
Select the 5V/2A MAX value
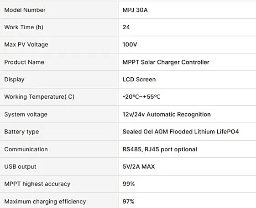[139, 167]
